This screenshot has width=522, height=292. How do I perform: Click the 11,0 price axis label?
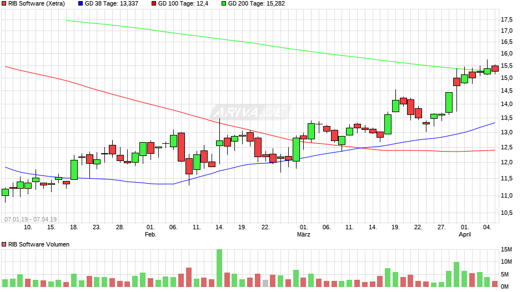tap(506, 195)
